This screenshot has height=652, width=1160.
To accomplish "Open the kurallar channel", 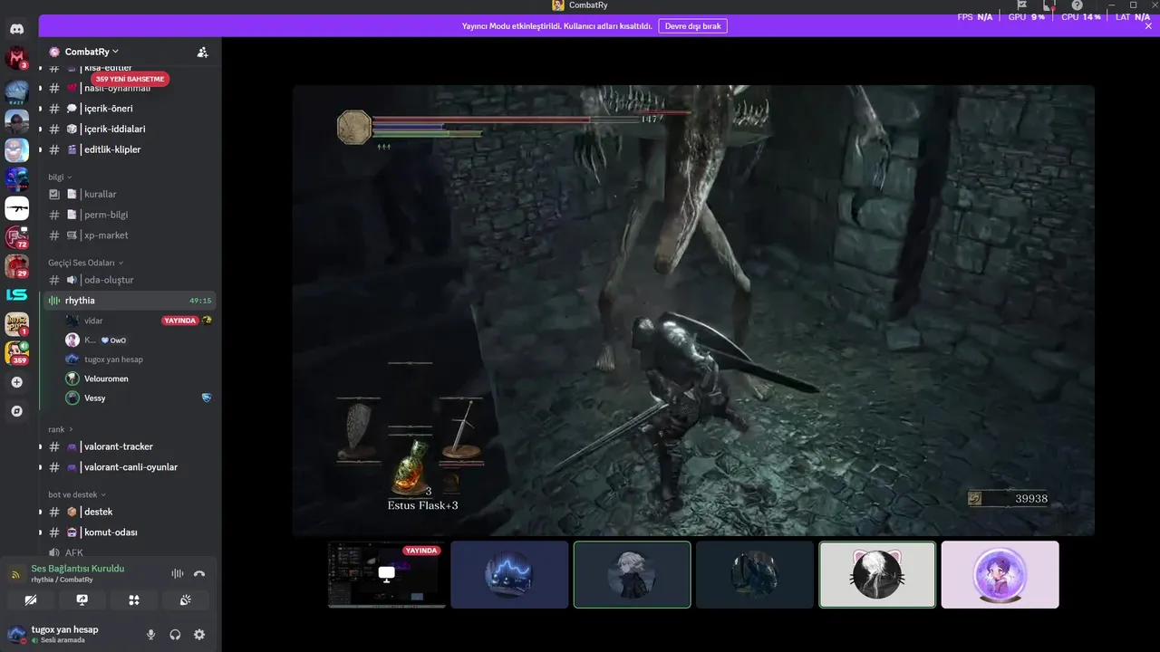I will pos(130,194).
